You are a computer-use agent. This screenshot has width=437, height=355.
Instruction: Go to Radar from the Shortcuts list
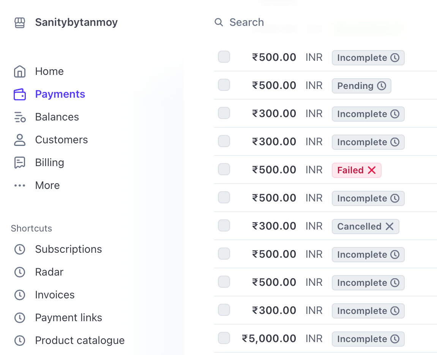[49, 272]
